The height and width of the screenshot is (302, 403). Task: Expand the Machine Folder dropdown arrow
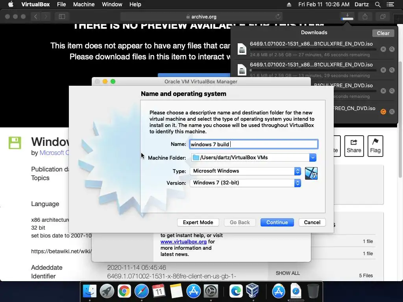point(312,158)
